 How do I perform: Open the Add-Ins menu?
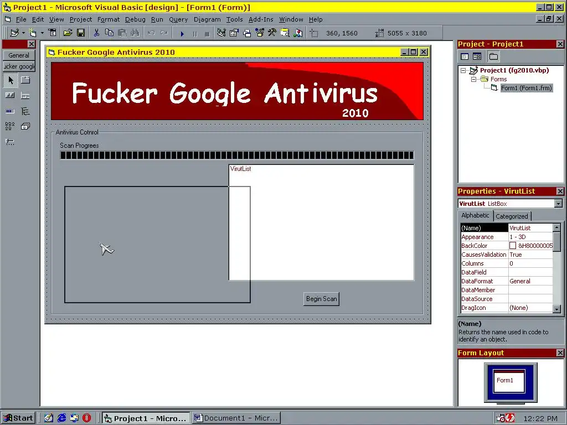pyautogui.click(x=261, y=19)
